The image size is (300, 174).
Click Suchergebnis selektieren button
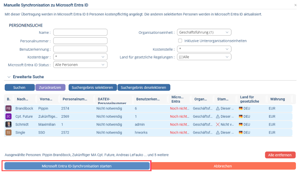point(93,88)
